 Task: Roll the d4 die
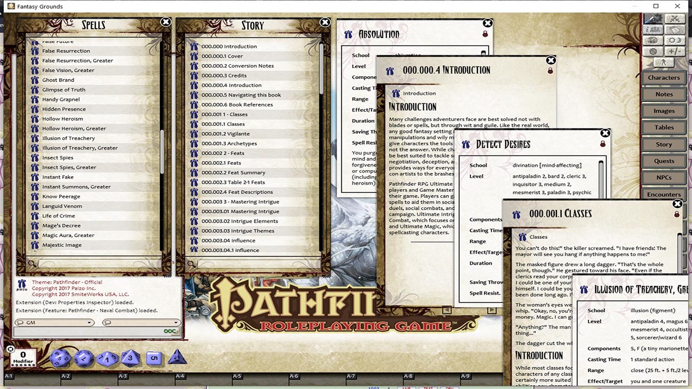[177, 357]
